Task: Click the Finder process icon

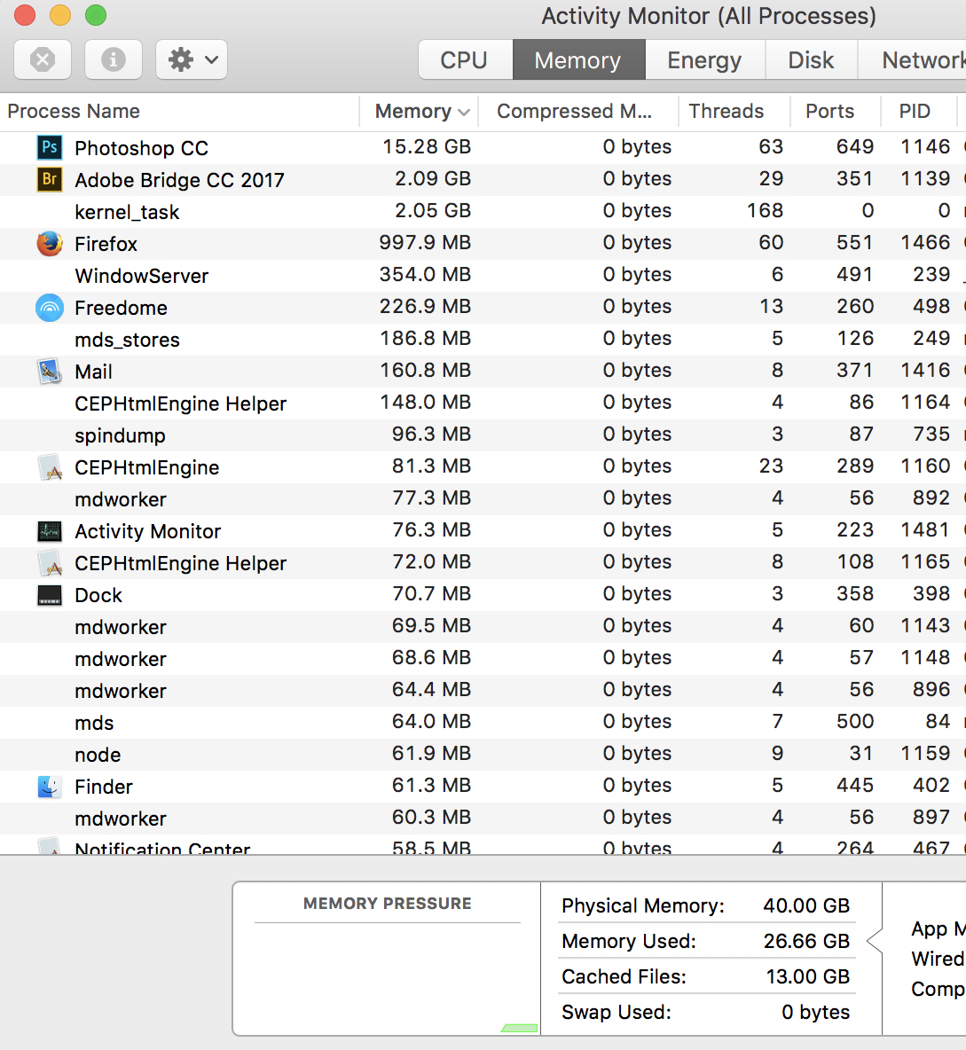Action: click(50, 786)
